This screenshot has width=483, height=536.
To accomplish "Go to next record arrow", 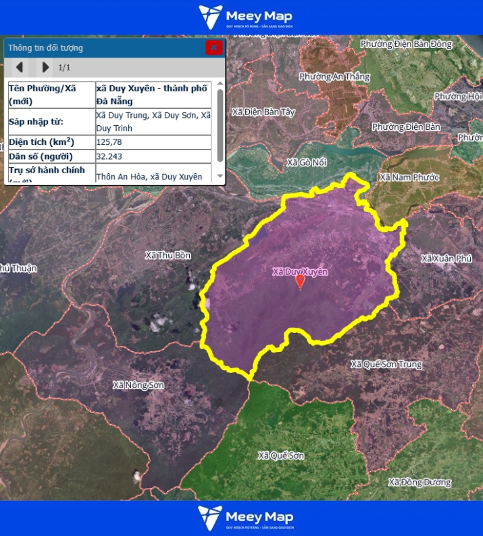I will point(45,67).
